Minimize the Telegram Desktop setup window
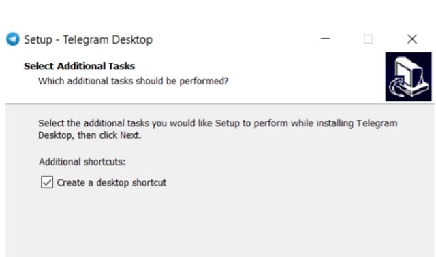Image resolution: width=436 pixels, height=257 pixels. point(325,39)
